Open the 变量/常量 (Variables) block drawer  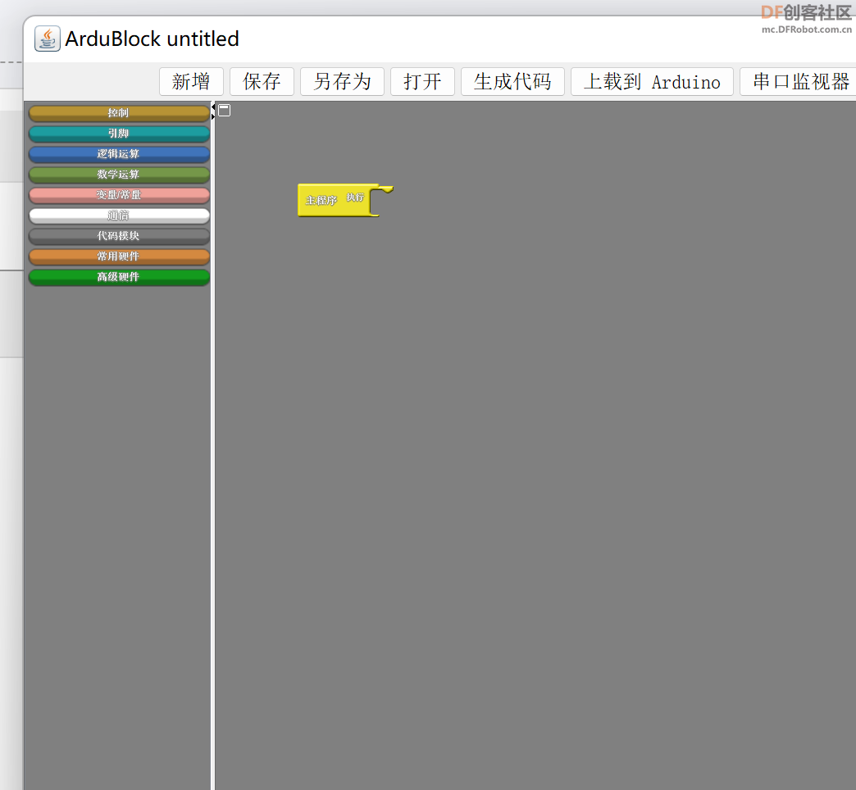119,195
